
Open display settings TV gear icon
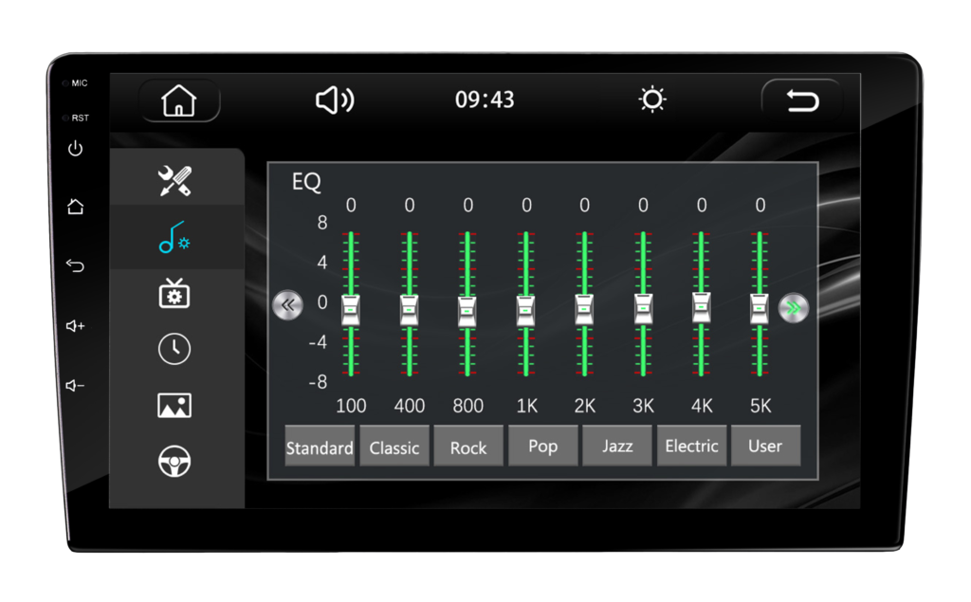(x=174, y=293)
